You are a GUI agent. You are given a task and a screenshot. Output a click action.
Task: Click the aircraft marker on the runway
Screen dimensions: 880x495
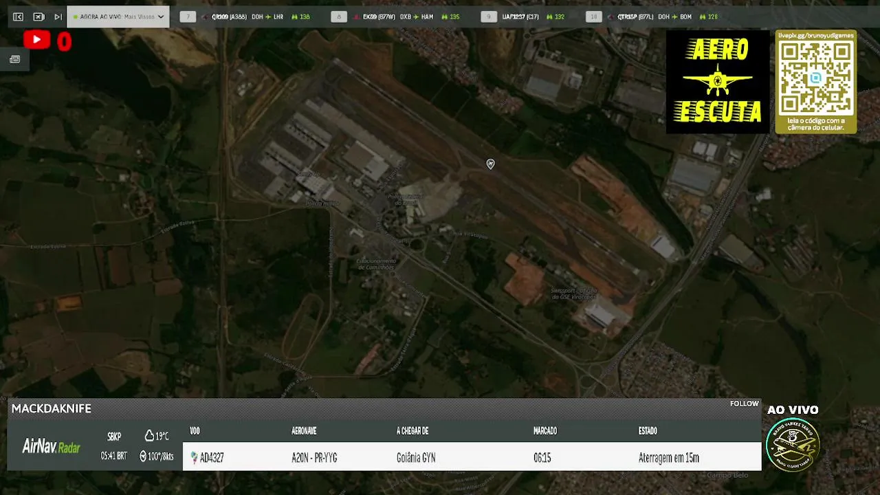(x=490, y=164)
